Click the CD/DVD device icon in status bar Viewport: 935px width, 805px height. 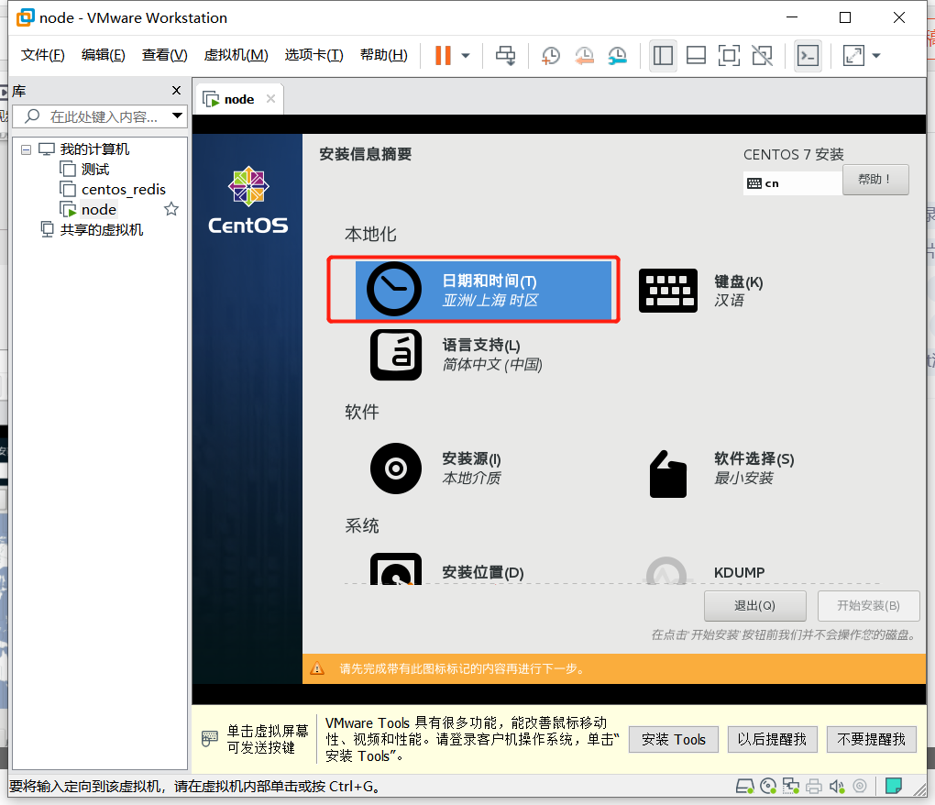coord(768,786)
